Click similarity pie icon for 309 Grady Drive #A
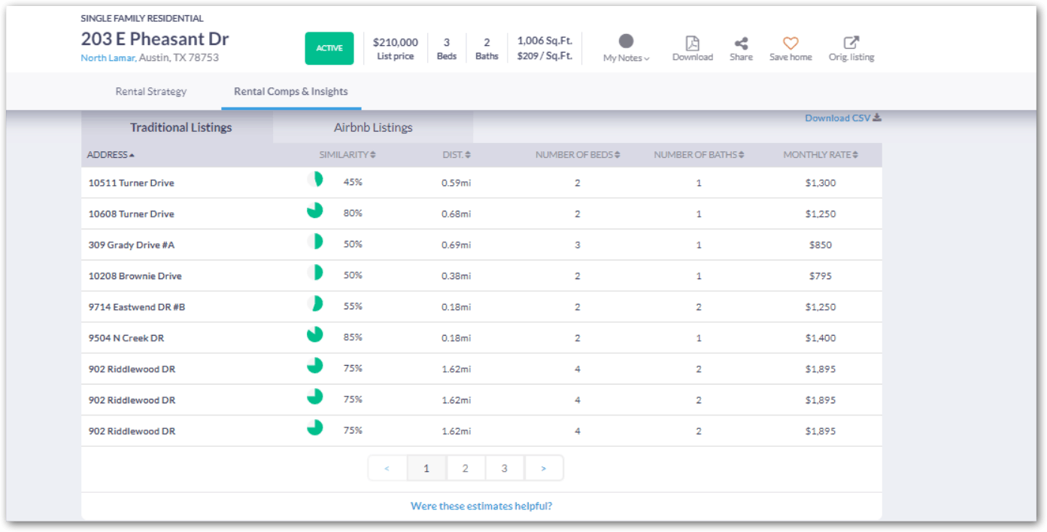1047x532 pixels. 315,241
